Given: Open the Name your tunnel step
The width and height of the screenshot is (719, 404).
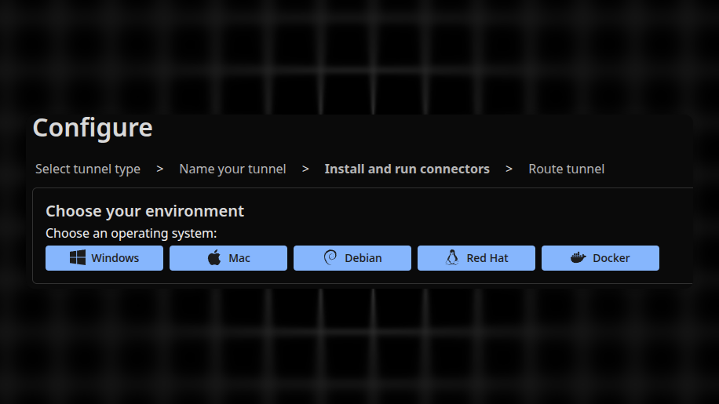Looking at the screenshot, I should (x=232, y=169).
